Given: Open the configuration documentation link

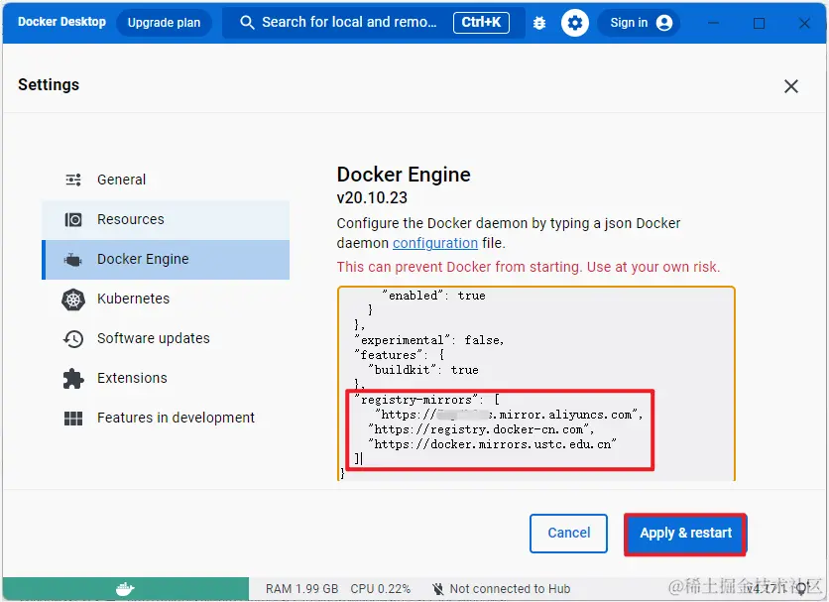Looking at the screenshot, I should (x=435, y=243).
